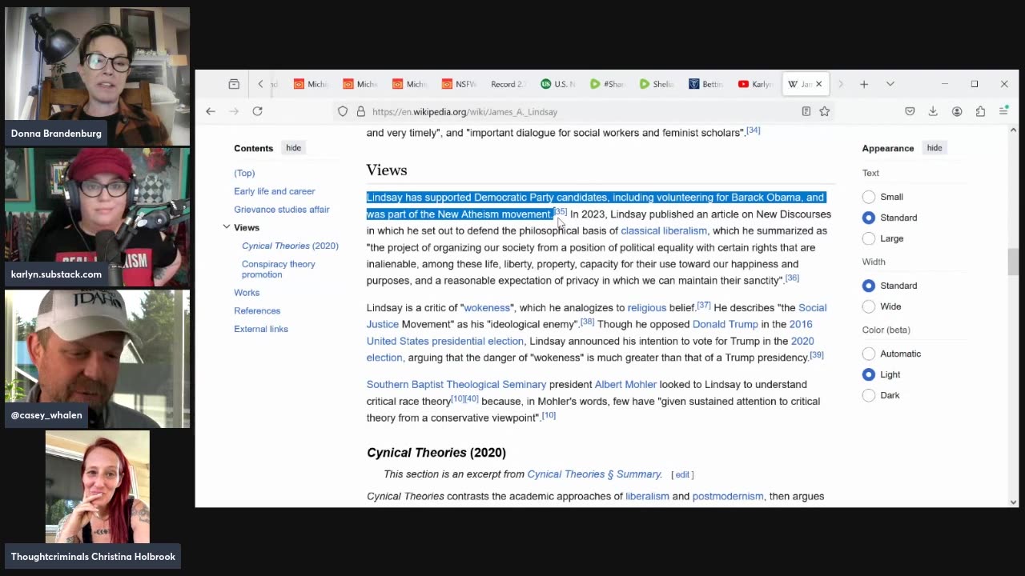
Task: Open the list all tabs dropdown
Action: point(890,84)
